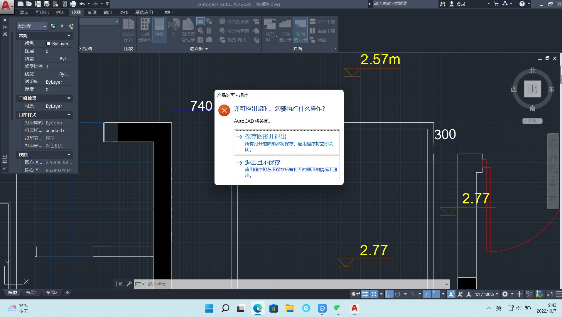Switch to the 输出 ribbon tab
Viewport: 562px width, 317px height.
pyautogui.click(x=107, y=12)
